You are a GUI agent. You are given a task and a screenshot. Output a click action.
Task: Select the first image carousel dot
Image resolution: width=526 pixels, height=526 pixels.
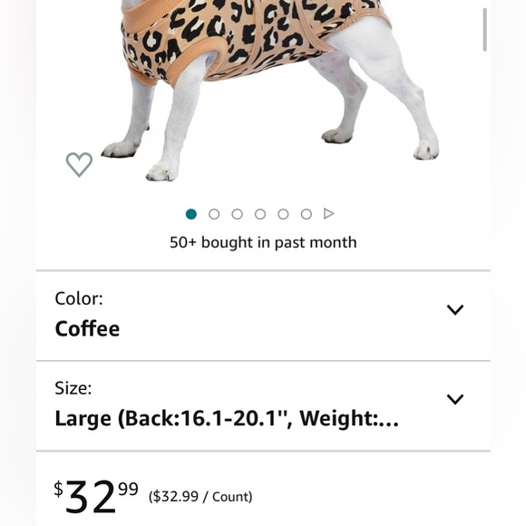click(x=191, y=214)
